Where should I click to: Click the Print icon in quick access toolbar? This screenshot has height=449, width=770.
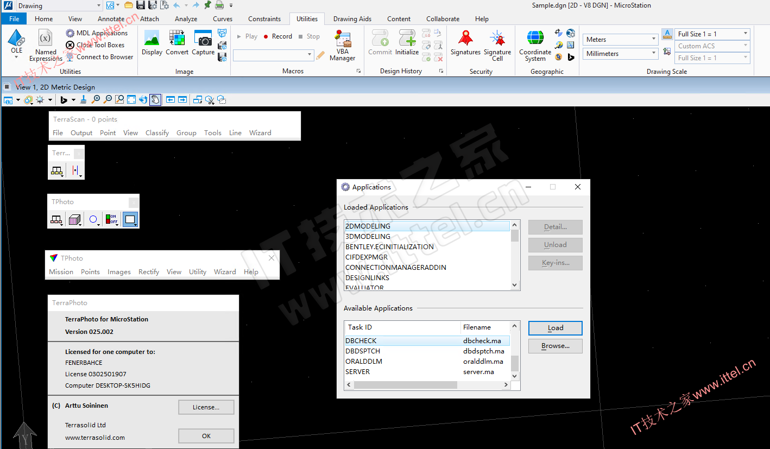pos(219,5)
